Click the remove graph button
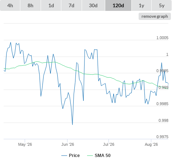Screen dimensions: 172x165 click(x=155, y=16)
